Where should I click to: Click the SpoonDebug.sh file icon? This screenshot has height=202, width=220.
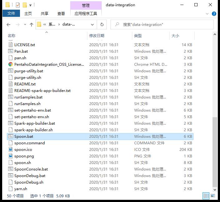11,182
